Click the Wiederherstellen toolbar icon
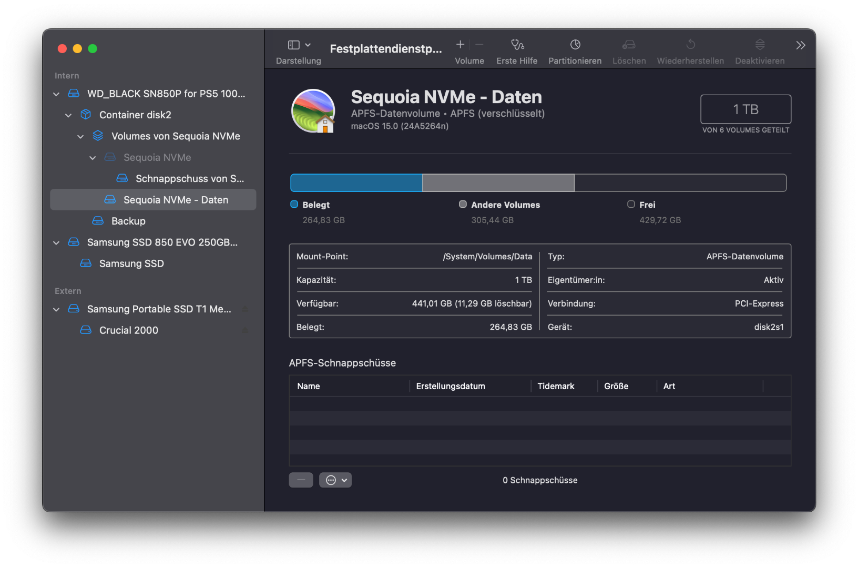Viewport: 858px width, 568px height. [x=690, y=45]
